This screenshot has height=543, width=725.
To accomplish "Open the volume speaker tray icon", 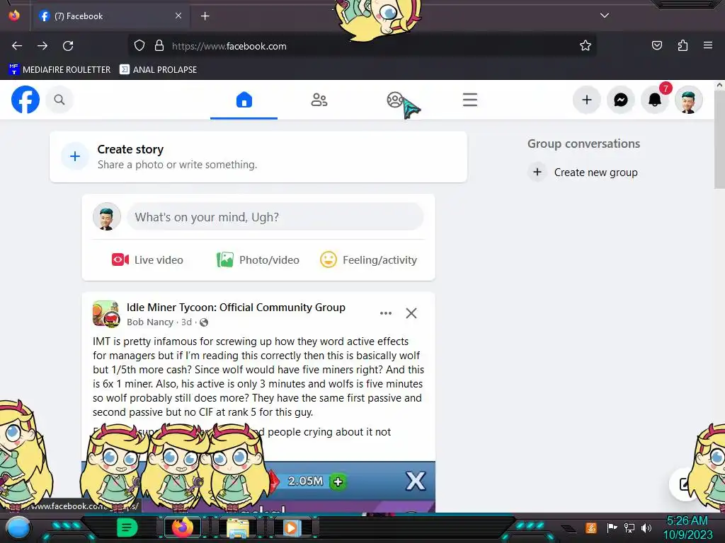I will point(646,527).
